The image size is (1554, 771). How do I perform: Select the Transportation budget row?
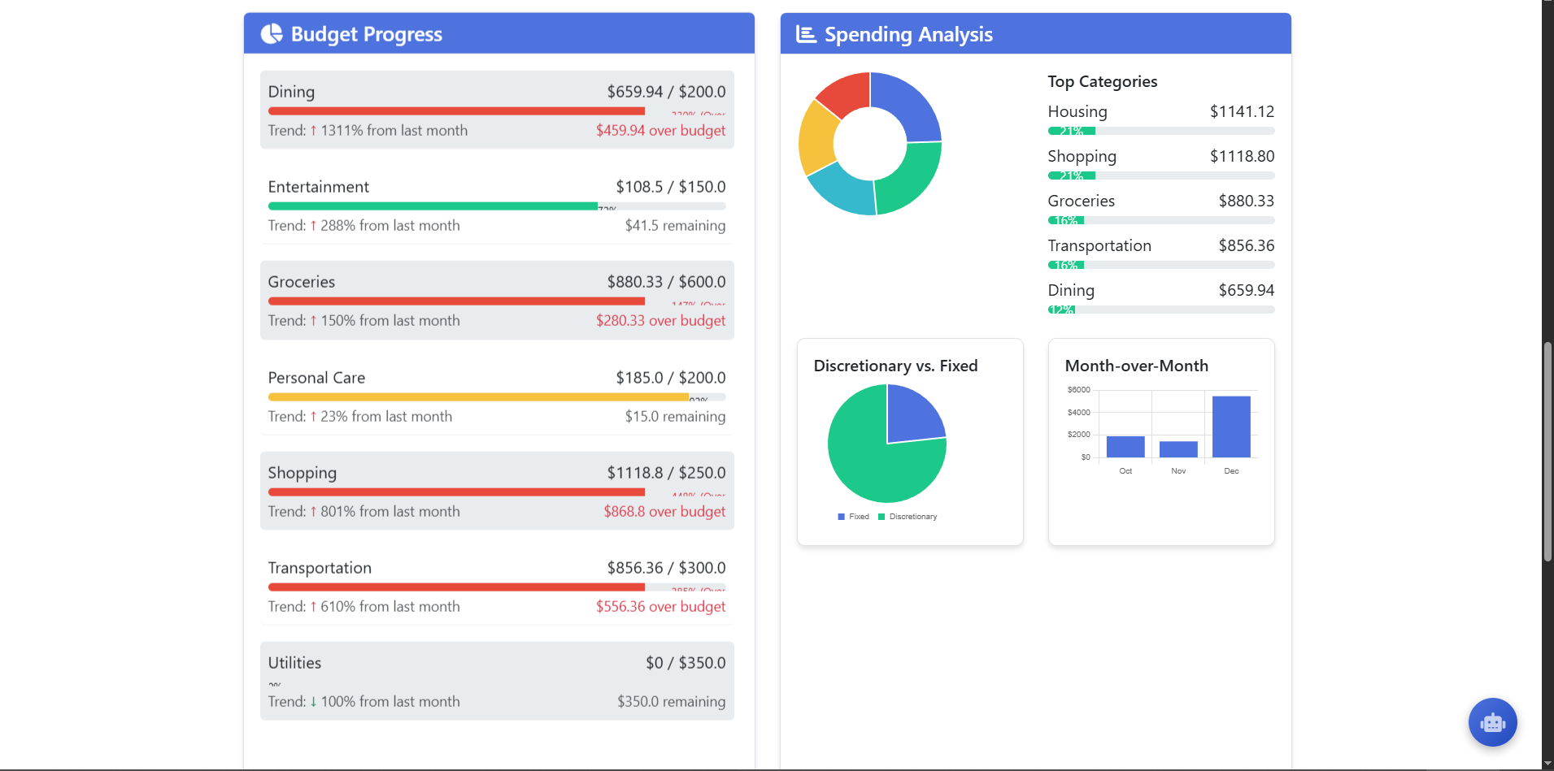[497, 586]
